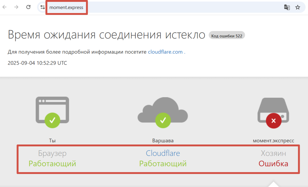308x187 pixels.
Task: Click the moment.express address bar URL
Action: (x=66, y=7)
